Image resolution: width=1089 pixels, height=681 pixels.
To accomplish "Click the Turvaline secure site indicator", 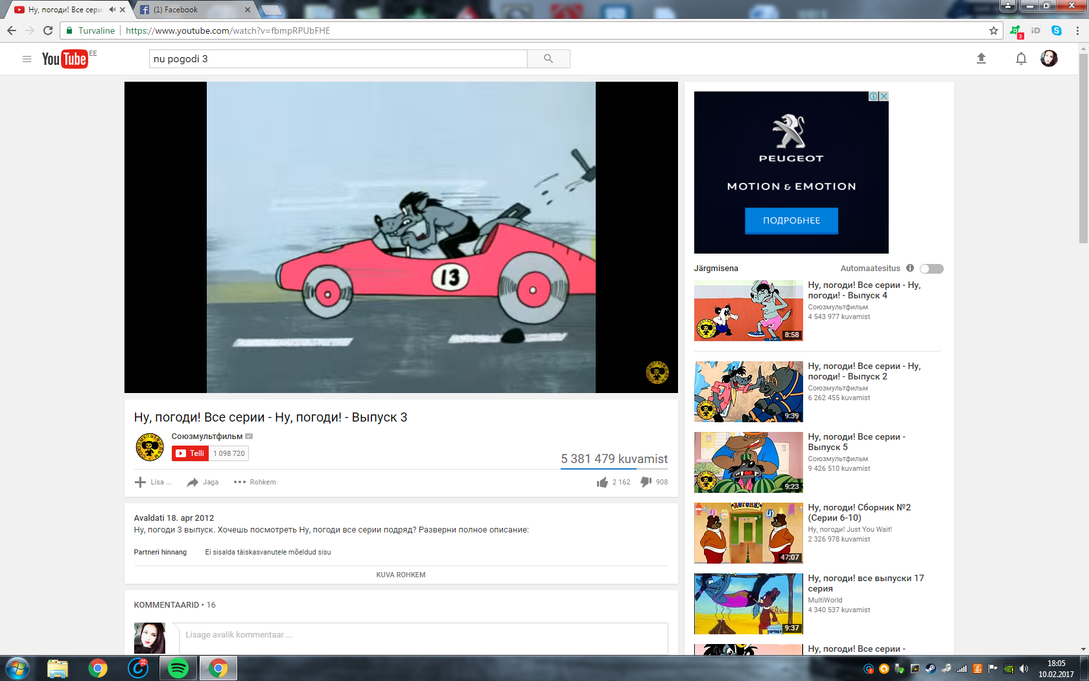I will tap(90, 30).
